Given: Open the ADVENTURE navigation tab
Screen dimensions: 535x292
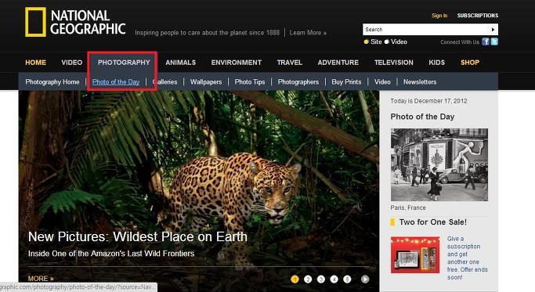Looking at the screenshot, I should coord(338,63).
